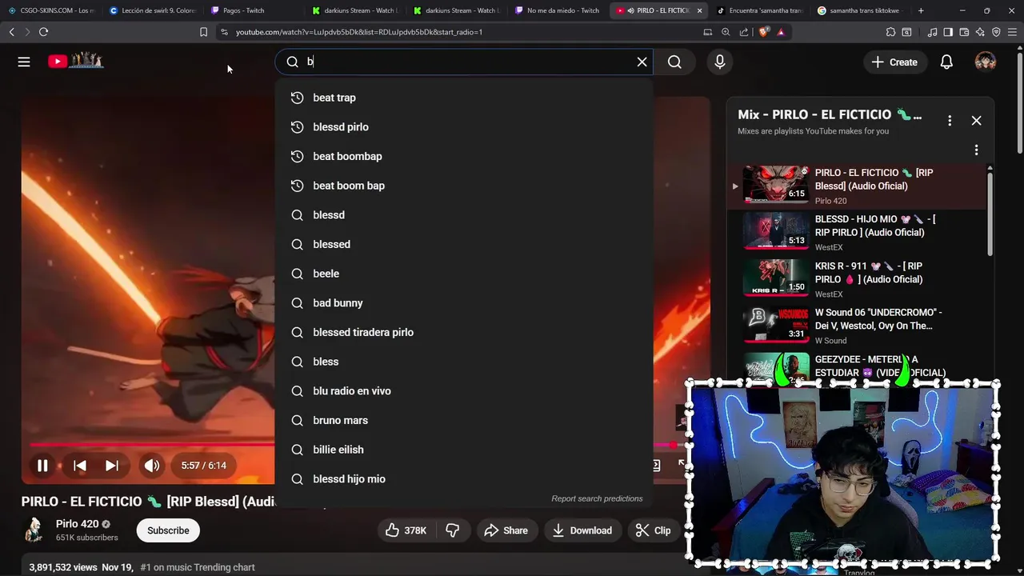Like the video with 378K likes
This screenshot has width=1024, height=576.
click(x=406, y=530)
